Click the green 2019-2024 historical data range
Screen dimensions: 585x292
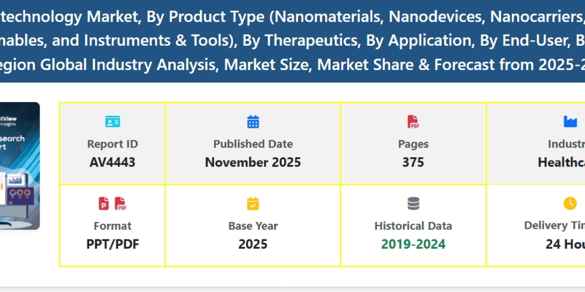click(413, 244)
